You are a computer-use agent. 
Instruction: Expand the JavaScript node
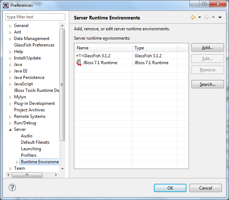[x=10, y=84]
